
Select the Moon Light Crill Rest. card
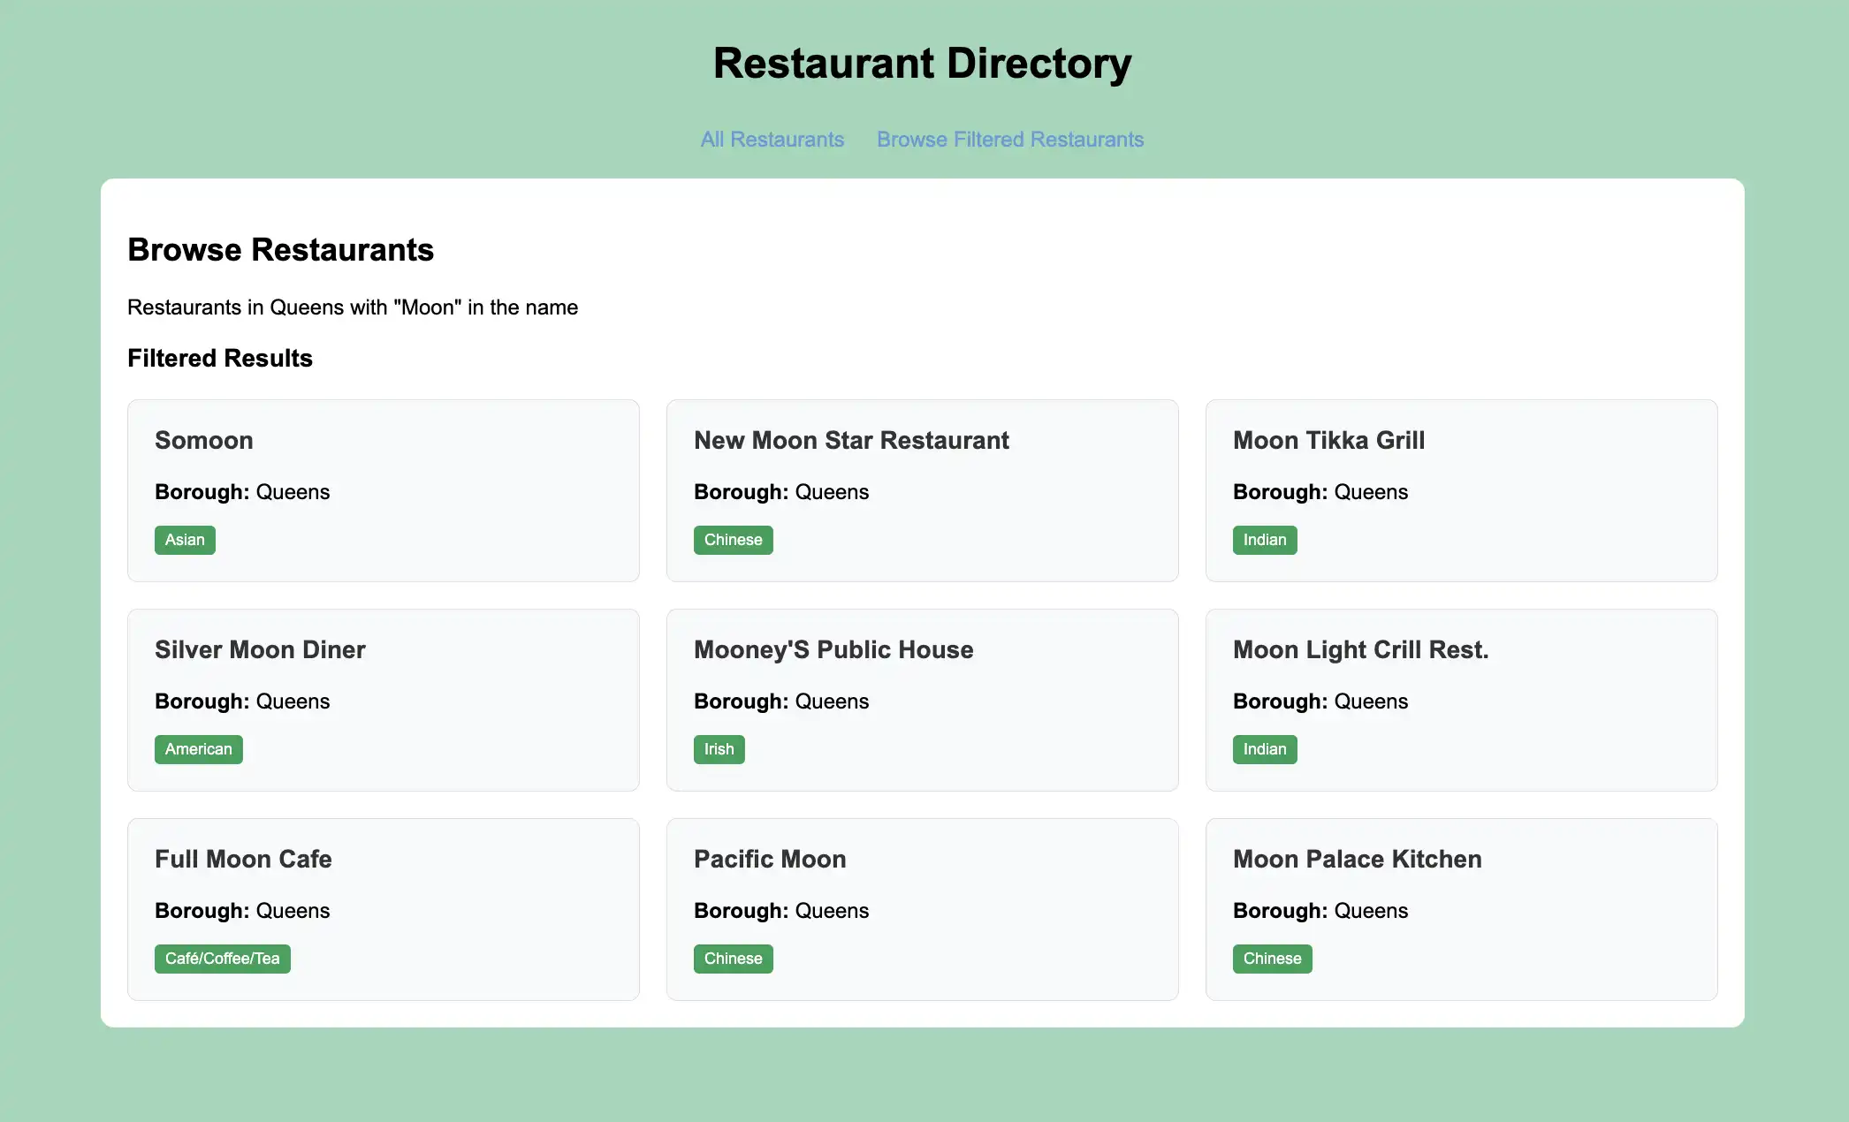point(1460,701)
